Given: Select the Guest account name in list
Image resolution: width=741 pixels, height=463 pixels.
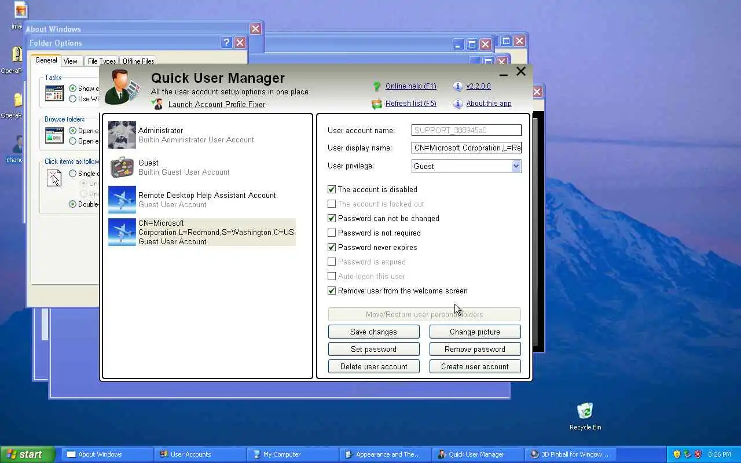Looking at the screenshot, I should point(148,163).
